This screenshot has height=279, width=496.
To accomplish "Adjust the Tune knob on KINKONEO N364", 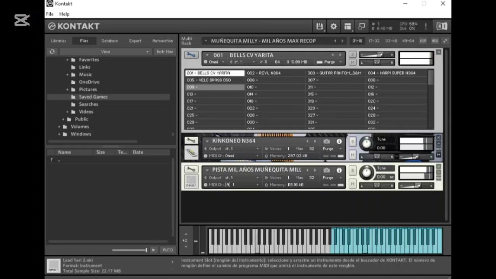I will tap(366, 143).
